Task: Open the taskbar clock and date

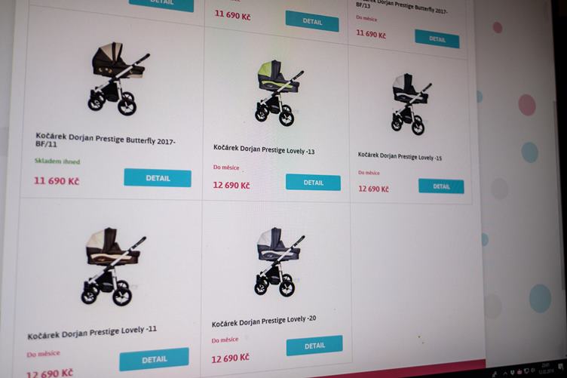Action: 545,368
